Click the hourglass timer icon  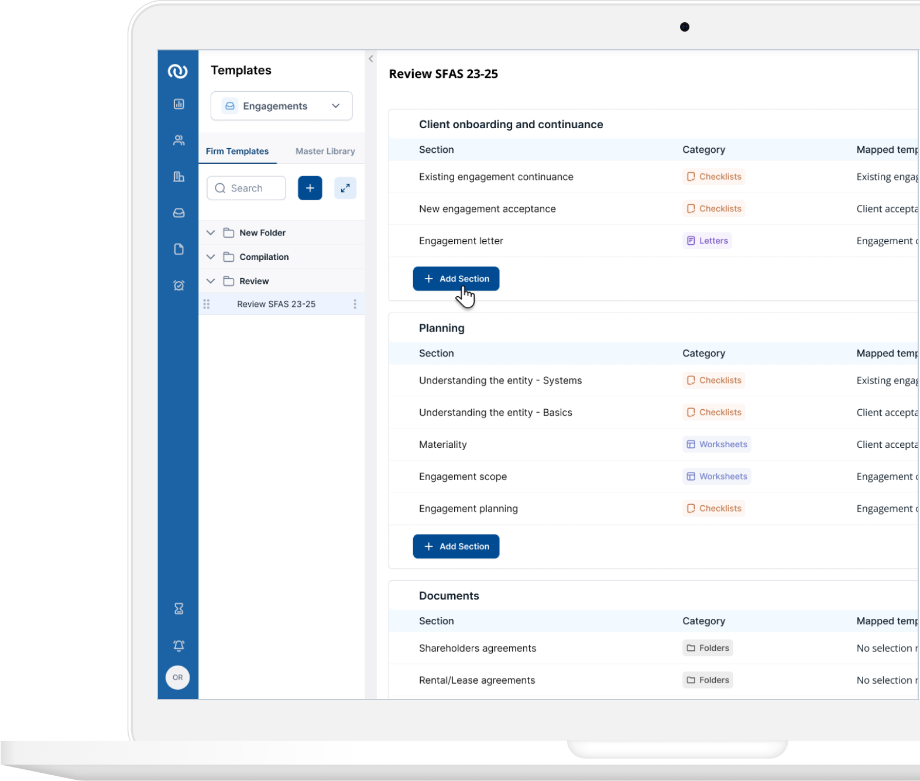click(x=178, y=609)
